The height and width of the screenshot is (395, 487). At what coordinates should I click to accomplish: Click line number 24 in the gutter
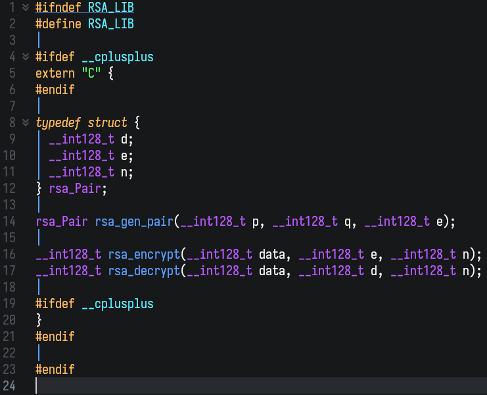[x=9, y=386]
